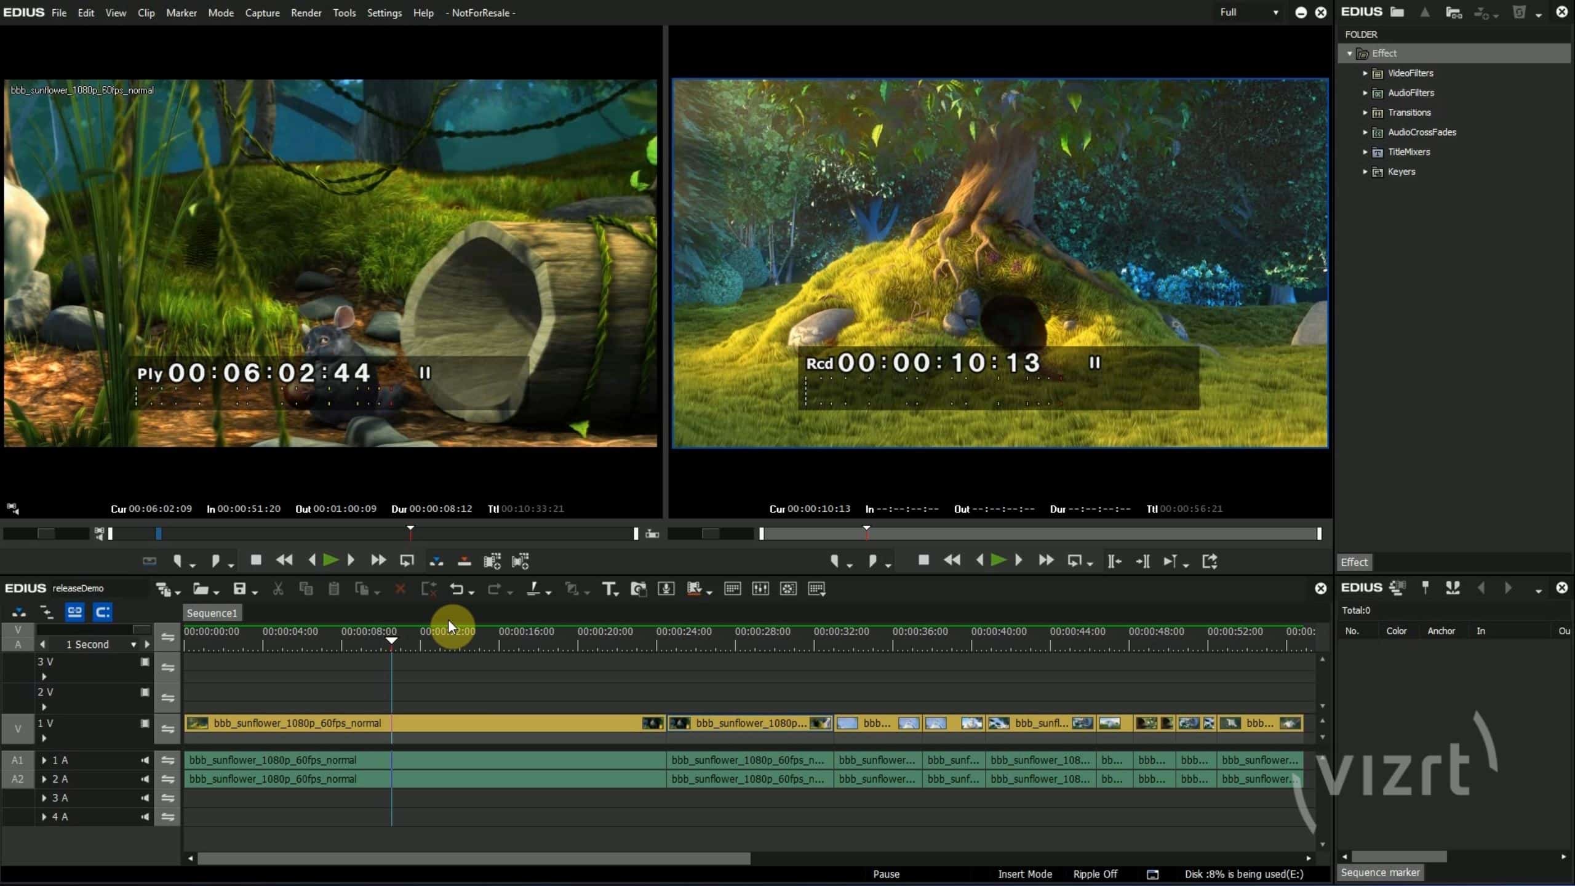Select the Transitions folder in Effect tree
The width and height of the screenshot is (1575, 886).
pyautogui.click(x=1409, y=113)
